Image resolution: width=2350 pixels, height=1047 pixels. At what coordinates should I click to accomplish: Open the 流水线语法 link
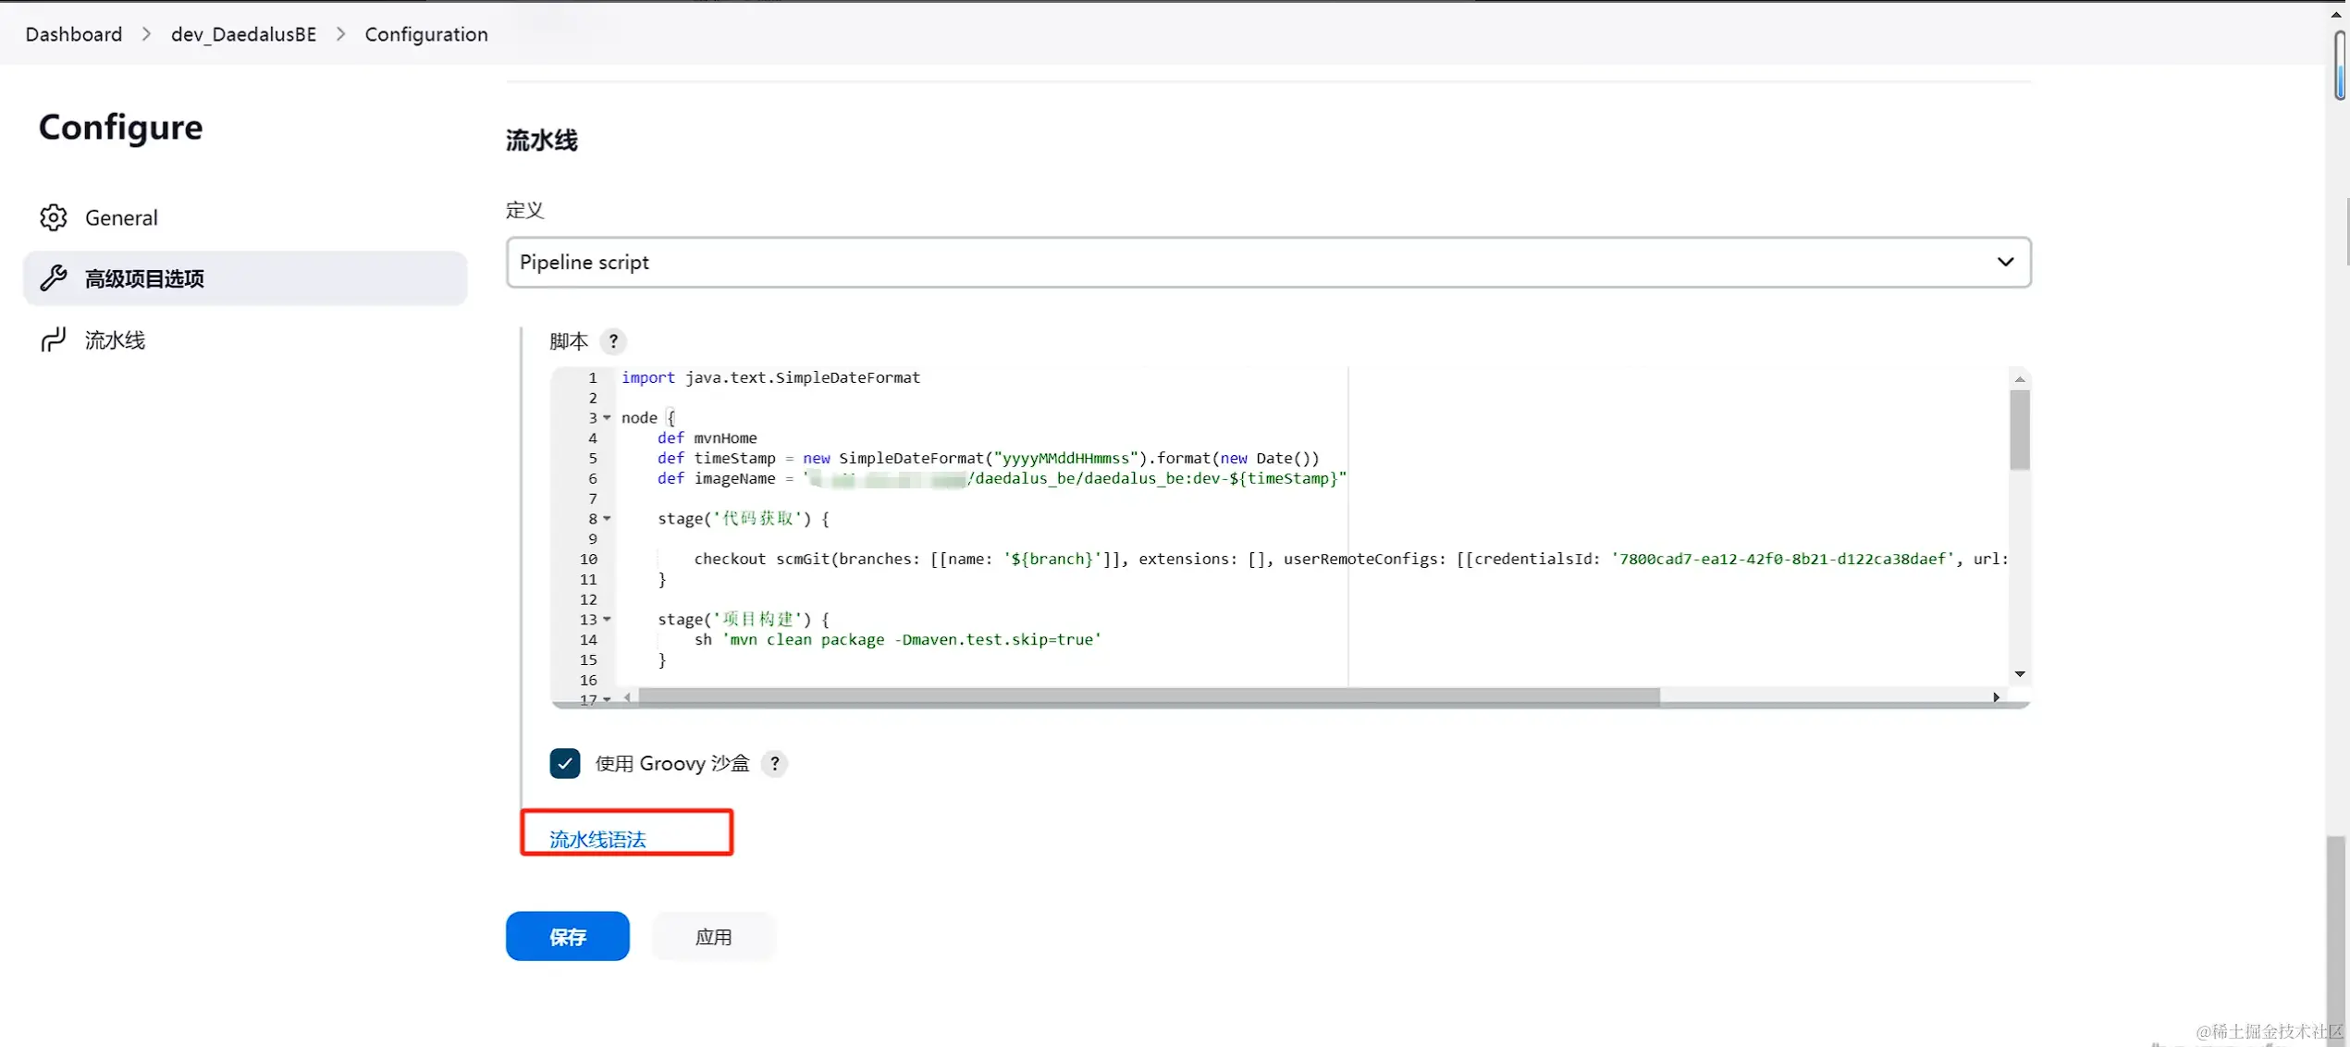pos(597,839)
